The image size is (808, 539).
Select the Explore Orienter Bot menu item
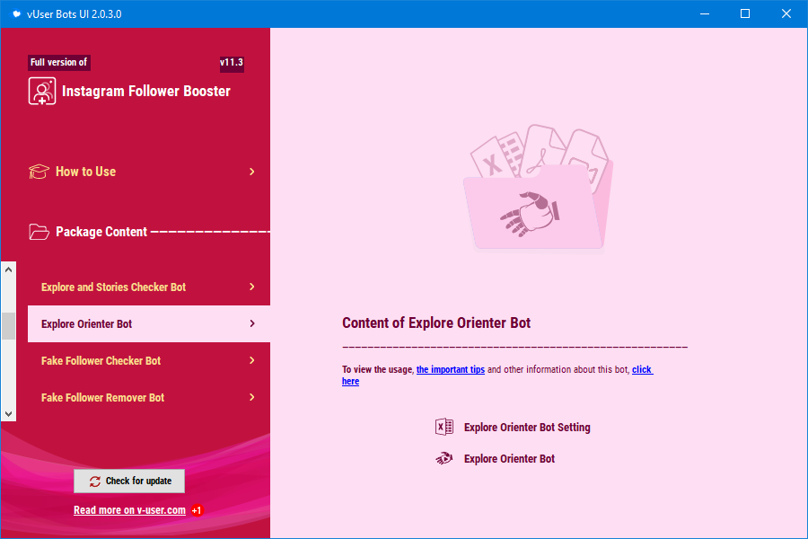(x=149, y=324)
